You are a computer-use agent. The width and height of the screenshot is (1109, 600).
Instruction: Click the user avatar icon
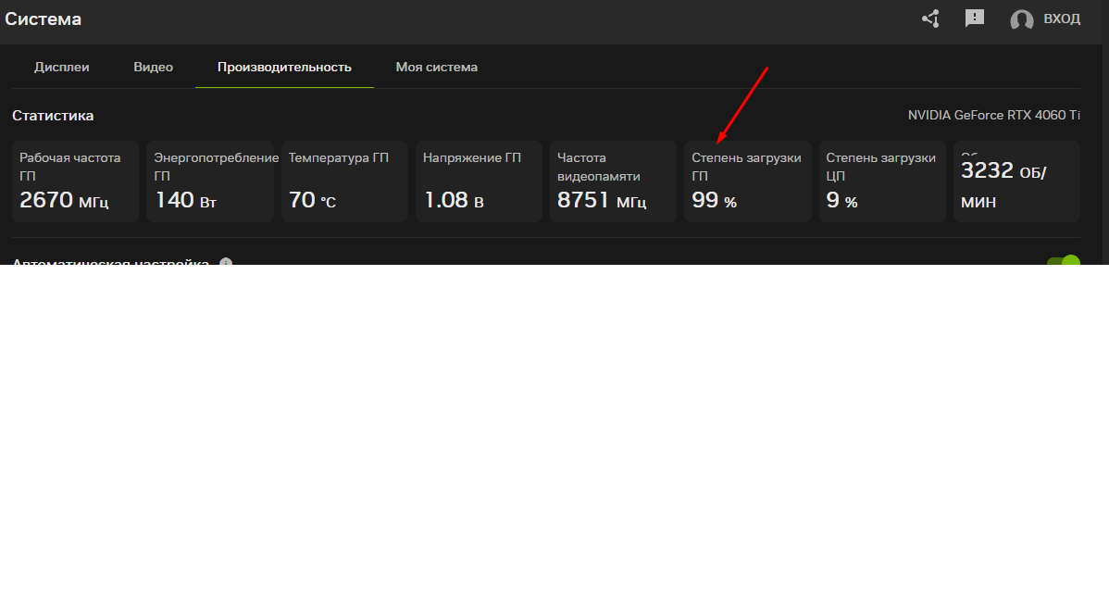click(1021, 20)
